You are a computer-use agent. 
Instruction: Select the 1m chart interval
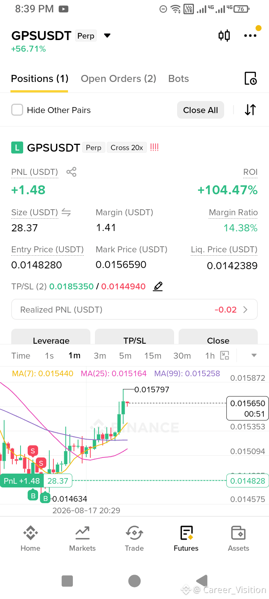coord(74,356)
